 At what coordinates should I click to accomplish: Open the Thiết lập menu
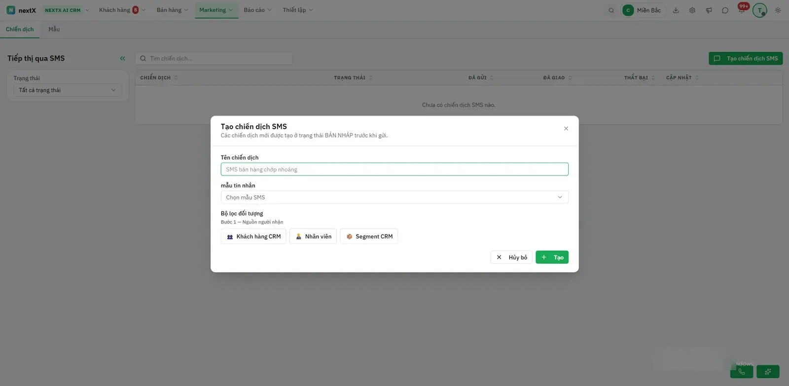pos(297,10)
